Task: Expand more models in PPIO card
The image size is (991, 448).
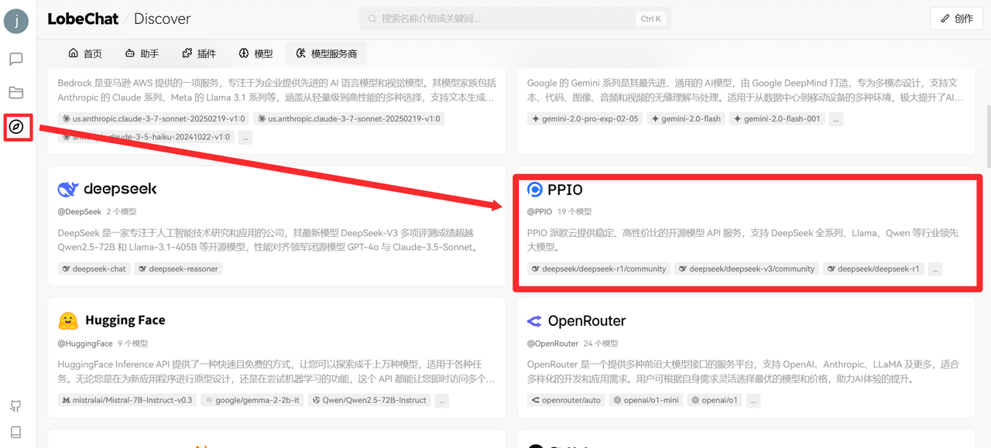Action: pyautogui.click(x=935, y=268)
